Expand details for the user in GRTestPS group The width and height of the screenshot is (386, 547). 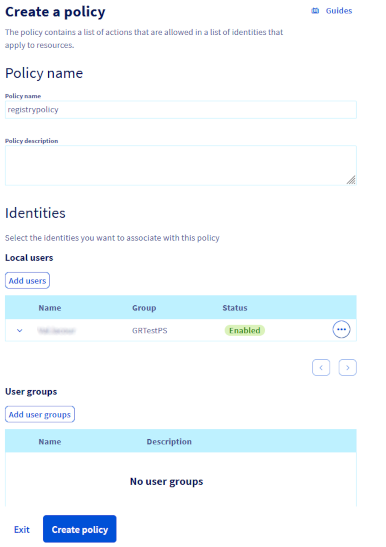19,330
